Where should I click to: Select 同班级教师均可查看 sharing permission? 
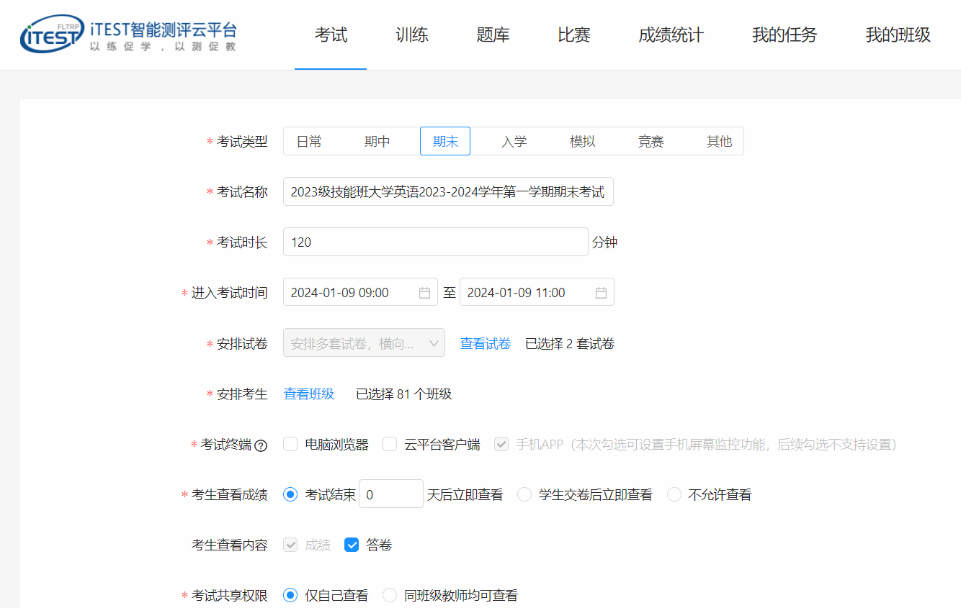coord(390,596)
